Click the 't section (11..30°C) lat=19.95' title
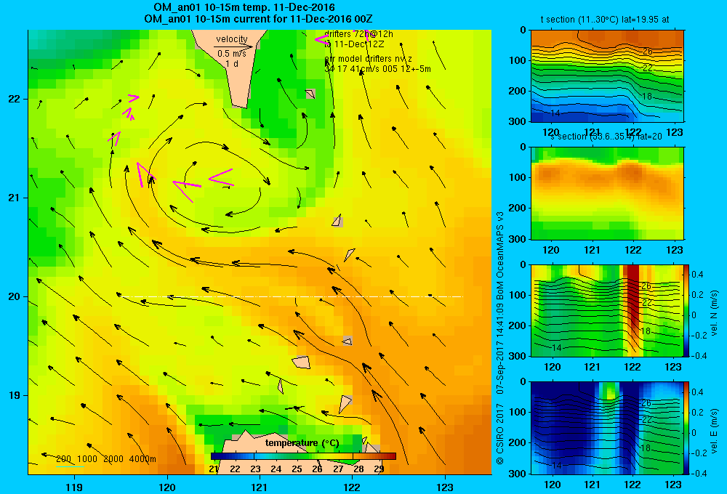The height and width of the screenshot is (494, 727). [x=604, y=20]
